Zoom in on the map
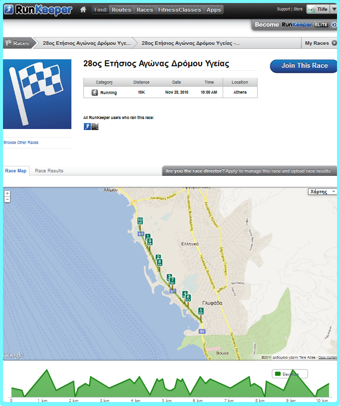The image size is (340, 406). click(x=7, y=193)
